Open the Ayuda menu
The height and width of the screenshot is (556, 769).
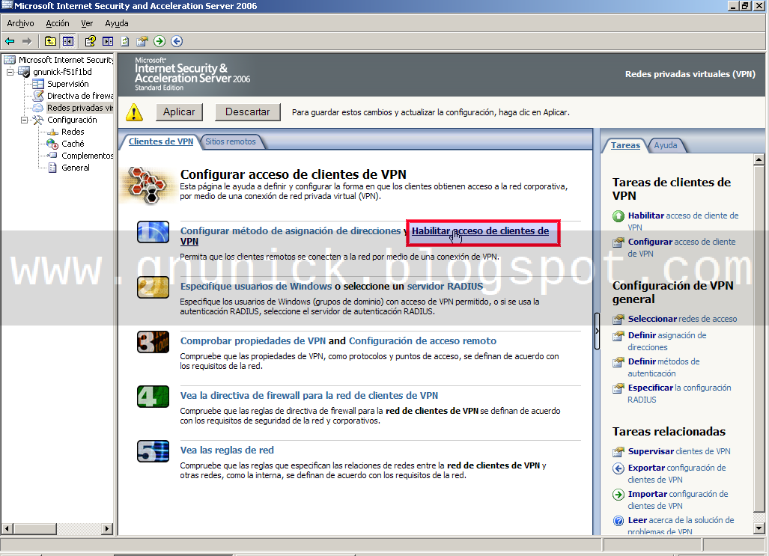[x=117, y=23]
